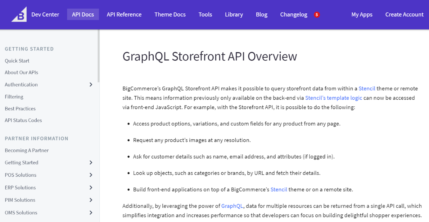The width and height of the screenshot is (429, 222).
Task: Click the Changelog notification badge showing 5
Action: click(x=317, y=15)
